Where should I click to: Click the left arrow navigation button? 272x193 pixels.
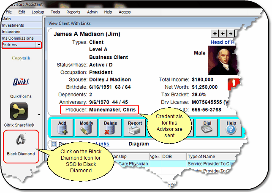[223, 33]
